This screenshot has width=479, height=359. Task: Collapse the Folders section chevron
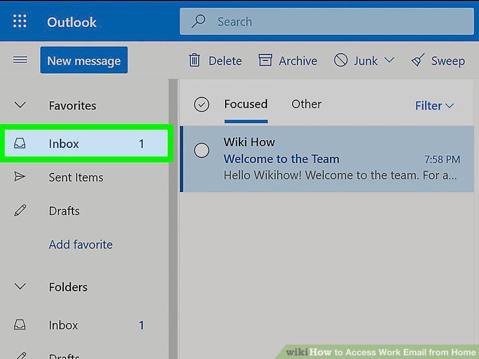coord(20,287)
